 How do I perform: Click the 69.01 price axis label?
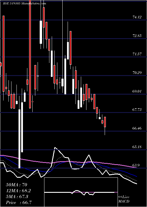137,91
